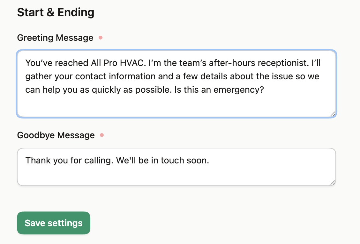The width and height of the screenshot is (360, 244).
Task: Select the Greeting Message label
Action: pos(55,38)
